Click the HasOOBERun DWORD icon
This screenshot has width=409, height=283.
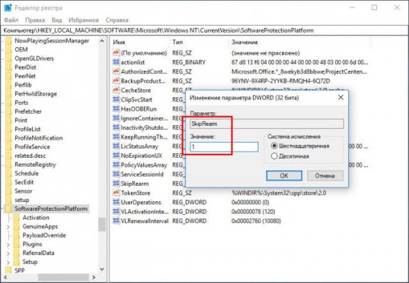point(116,109)
